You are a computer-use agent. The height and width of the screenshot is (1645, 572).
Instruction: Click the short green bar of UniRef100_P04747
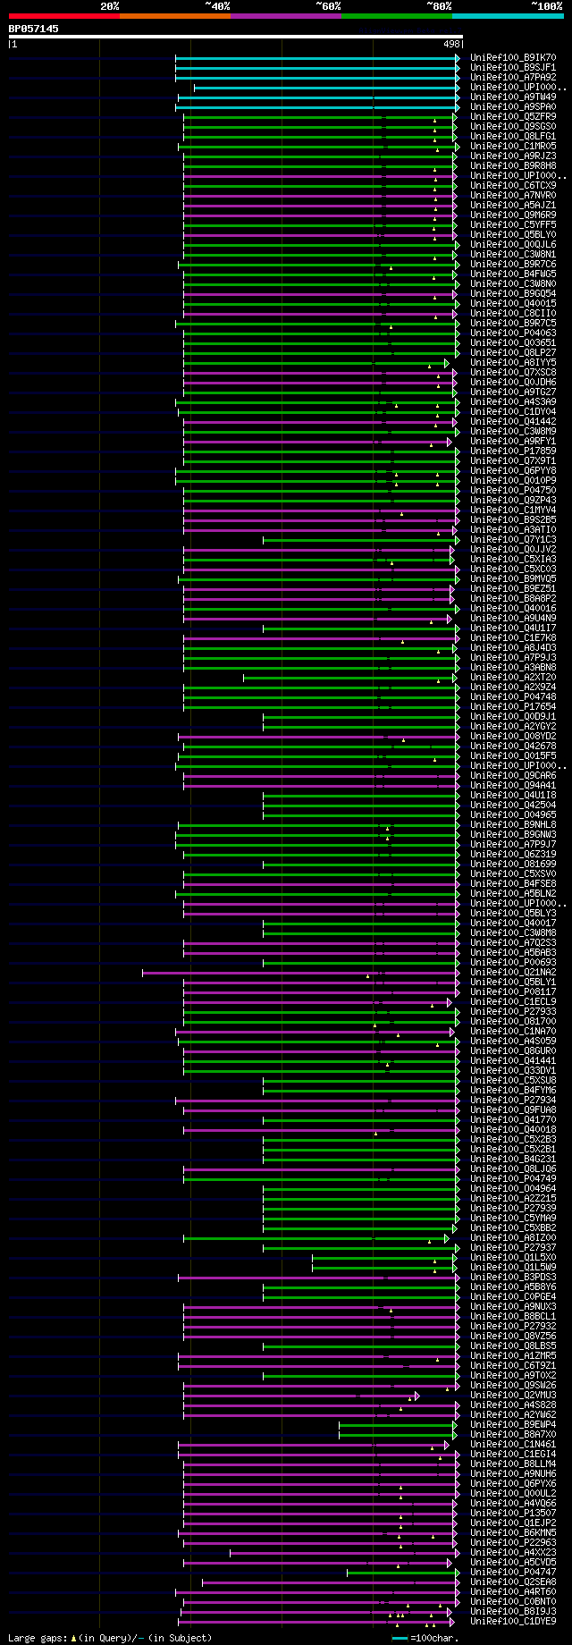click(x=404, y=1573)
